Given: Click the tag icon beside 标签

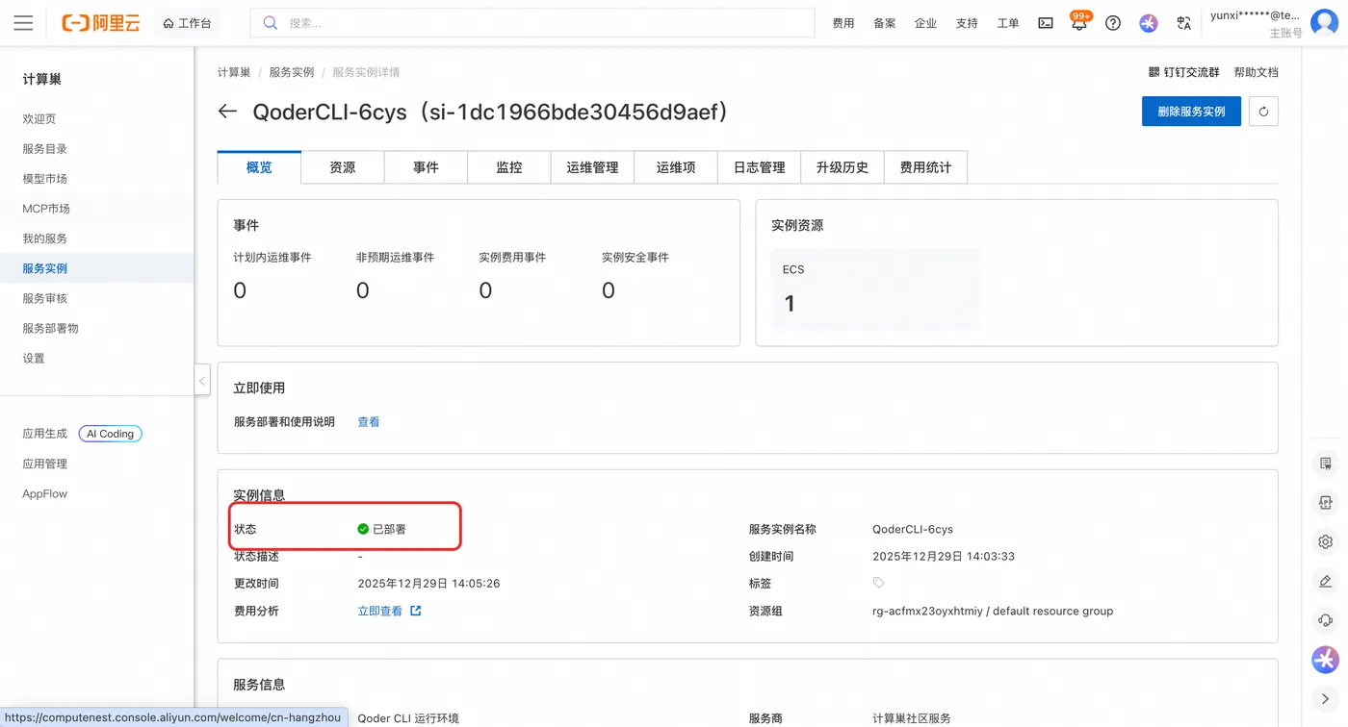Looking at the screenshot, I should 878,583.
